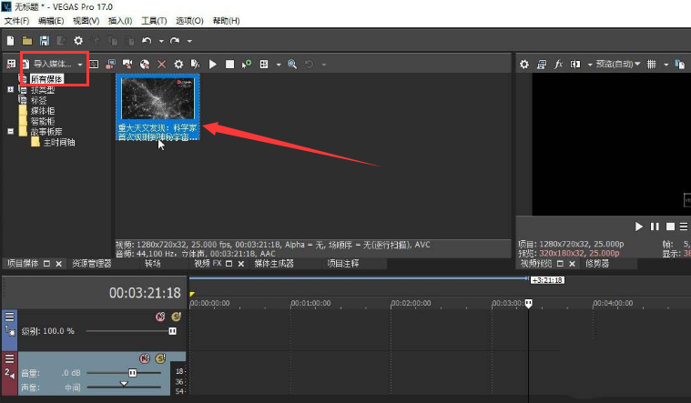
Task: Close the 项目媒体 panel with its X
Action: pos(58,264)
